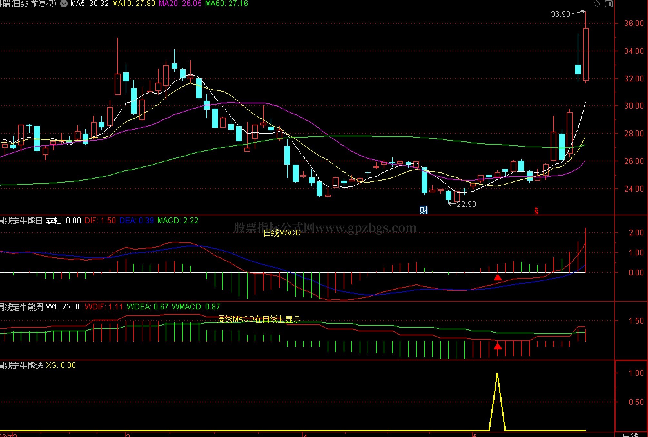This screenshot has height=437, width=648.
Task: Click the 日线MACD yellow label
Action: click(282, 233)
